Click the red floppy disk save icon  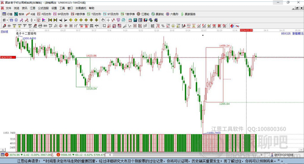click(145, 20)
